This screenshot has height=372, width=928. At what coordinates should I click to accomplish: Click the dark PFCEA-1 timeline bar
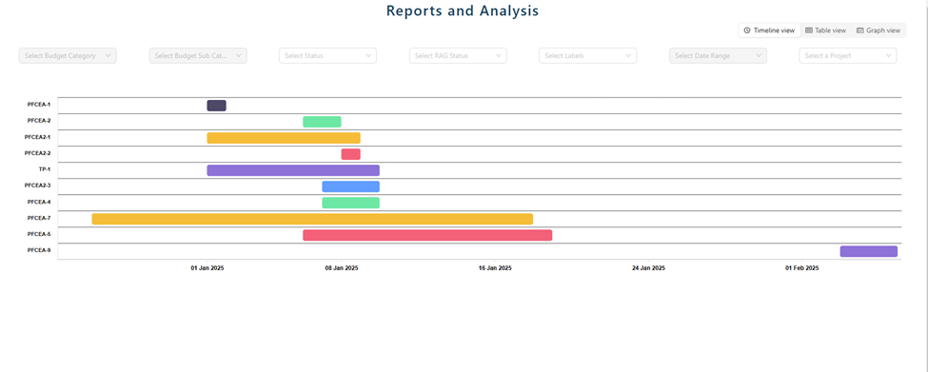pos(217,106)
